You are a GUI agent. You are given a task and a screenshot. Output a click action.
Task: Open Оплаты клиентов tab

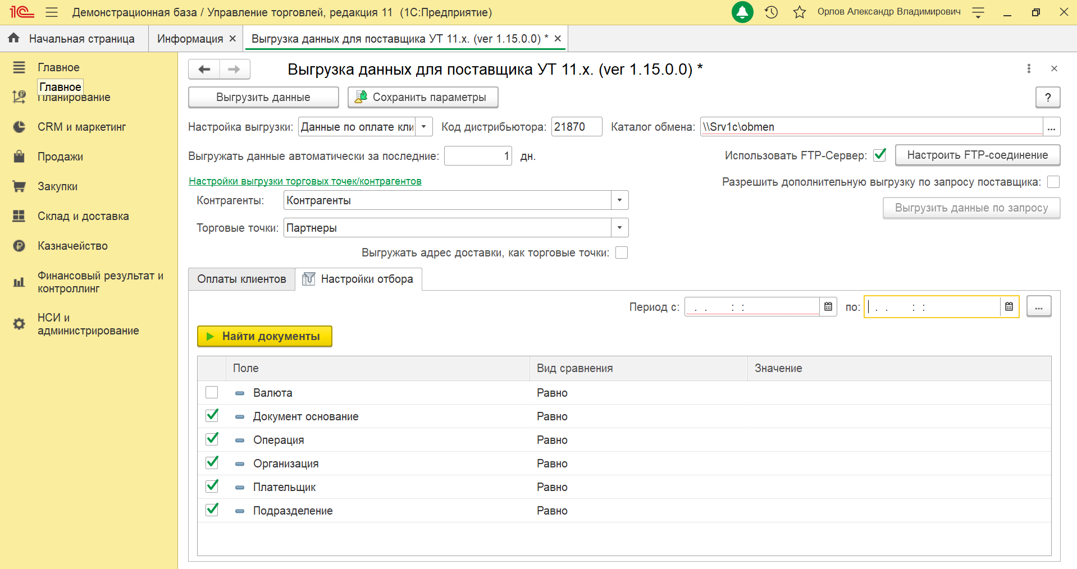tap(241, 279)
